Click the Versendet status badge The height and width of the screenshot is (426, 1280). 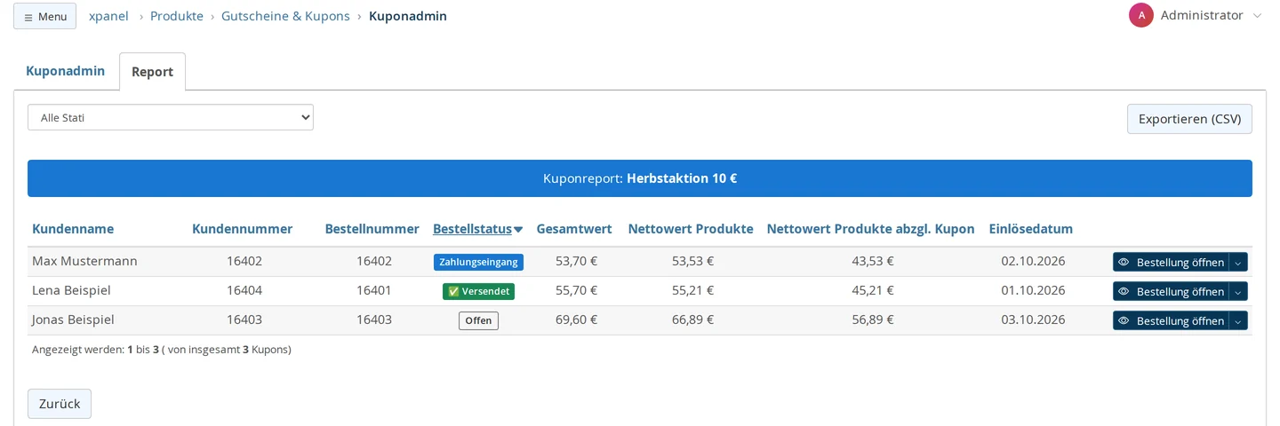[478, 291]
